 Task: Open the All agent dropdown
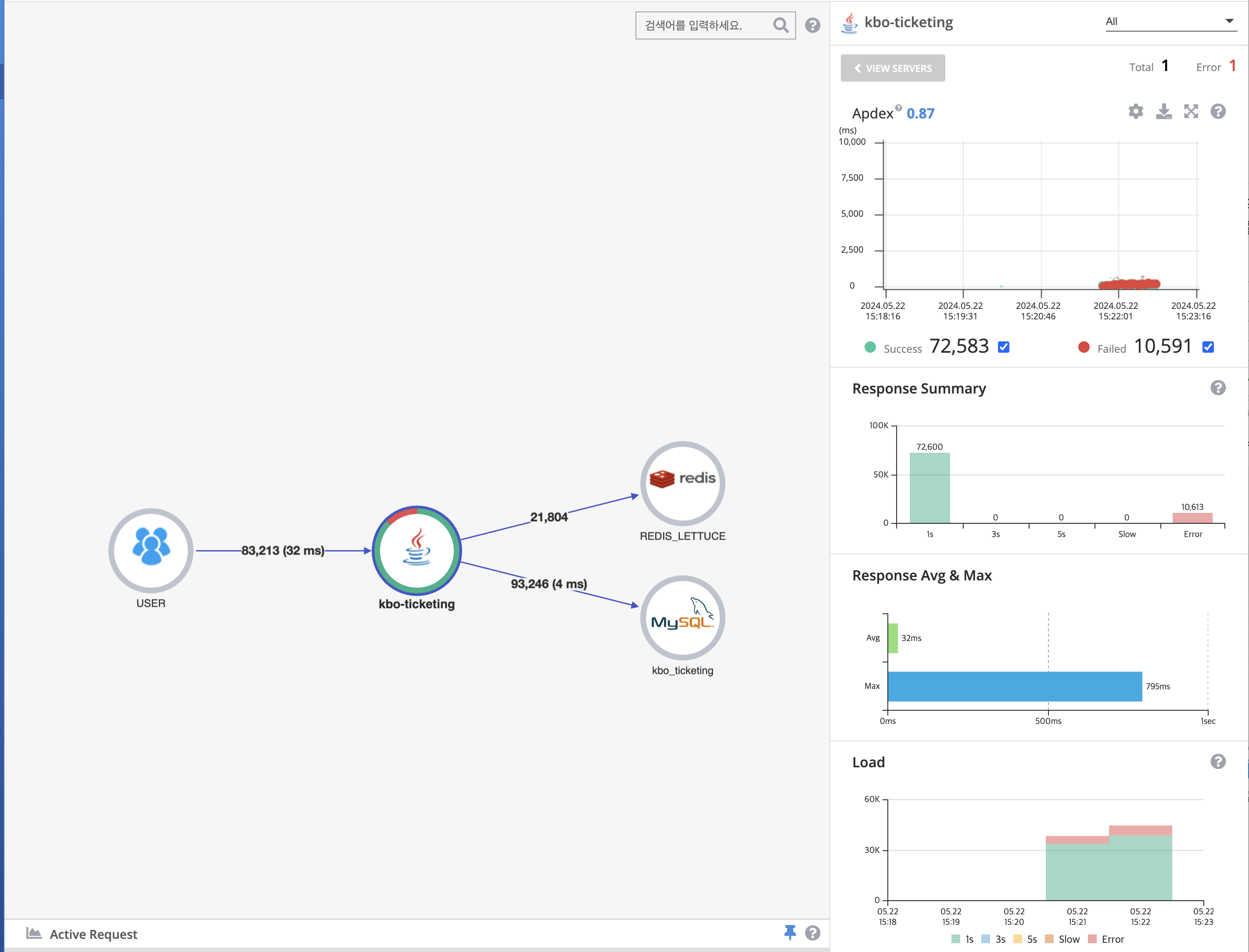point(1170,21)
